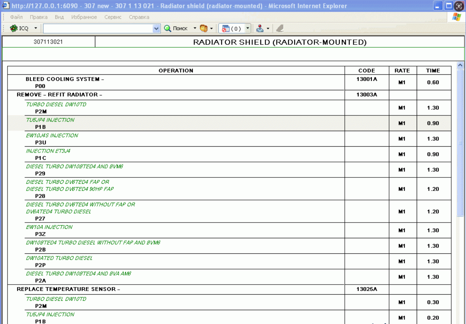Click the Windows flag logo

pos(457,17)
